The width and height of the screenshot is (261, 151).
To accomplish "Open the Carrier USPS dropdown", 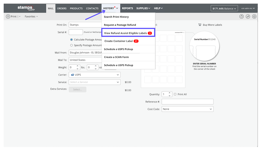I will click(95, 75).
